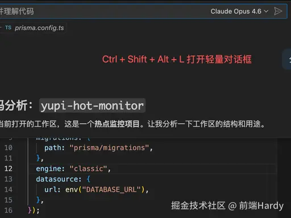Click the send message arrow icon
This screenshot has height=218, width=291.
click(278, 11)
